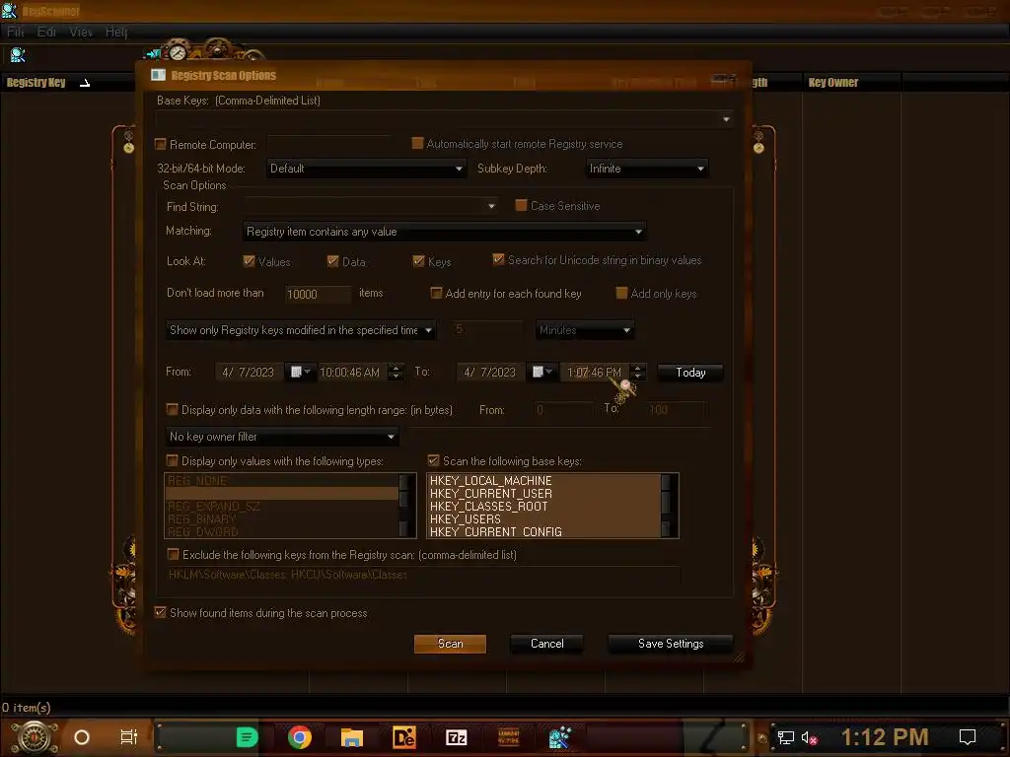This screenshot has height=757, width=1010.
Task: Open the notification center icon
Action: click(x=968, y=737)
